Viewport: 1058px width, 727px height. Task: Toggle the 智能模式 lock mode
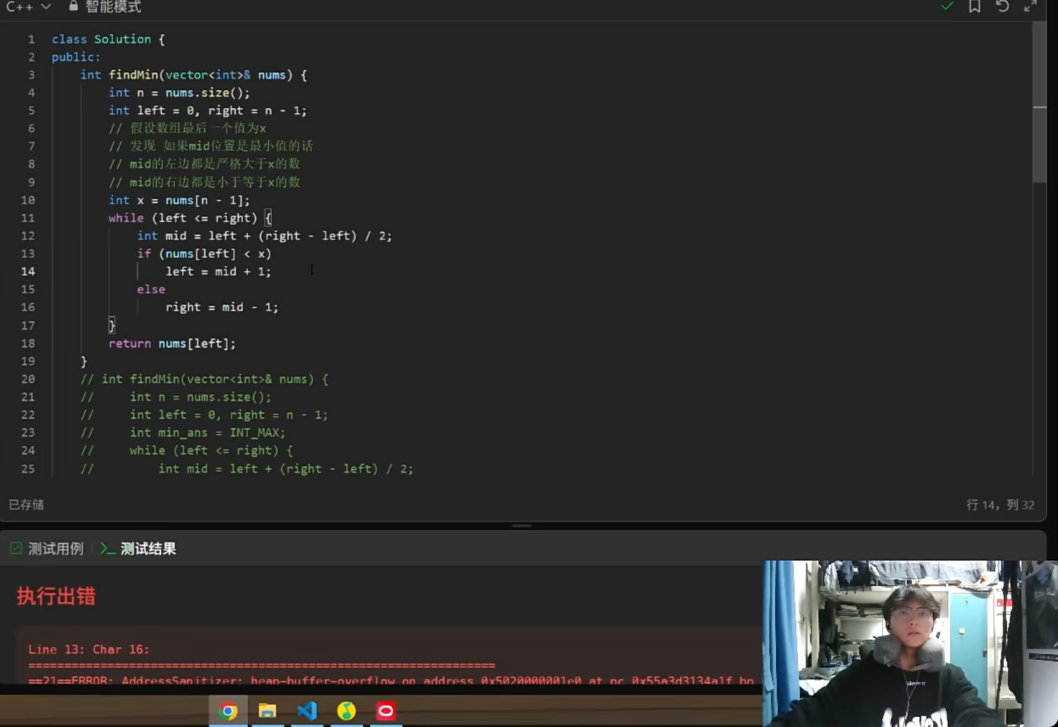(105, 6)
